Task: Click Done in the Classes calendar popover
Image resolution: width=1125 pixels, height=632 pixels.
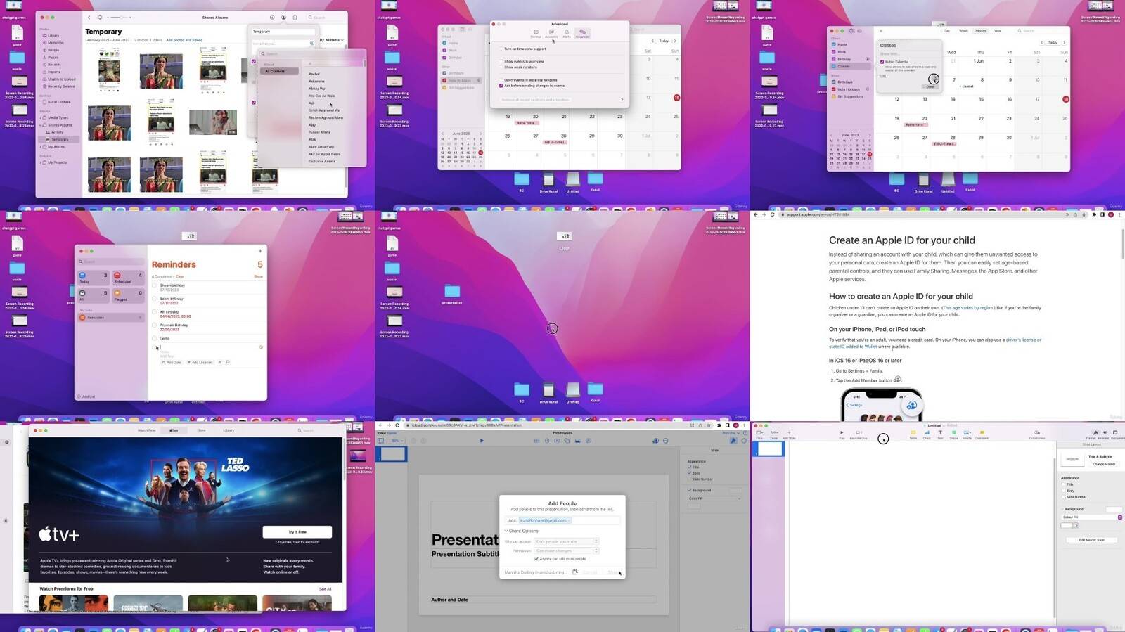Action: point(930,86)
